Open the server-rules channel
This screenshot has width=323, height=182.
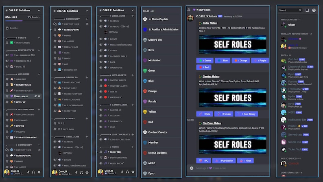pyautogui.click(x=23, y=85)
